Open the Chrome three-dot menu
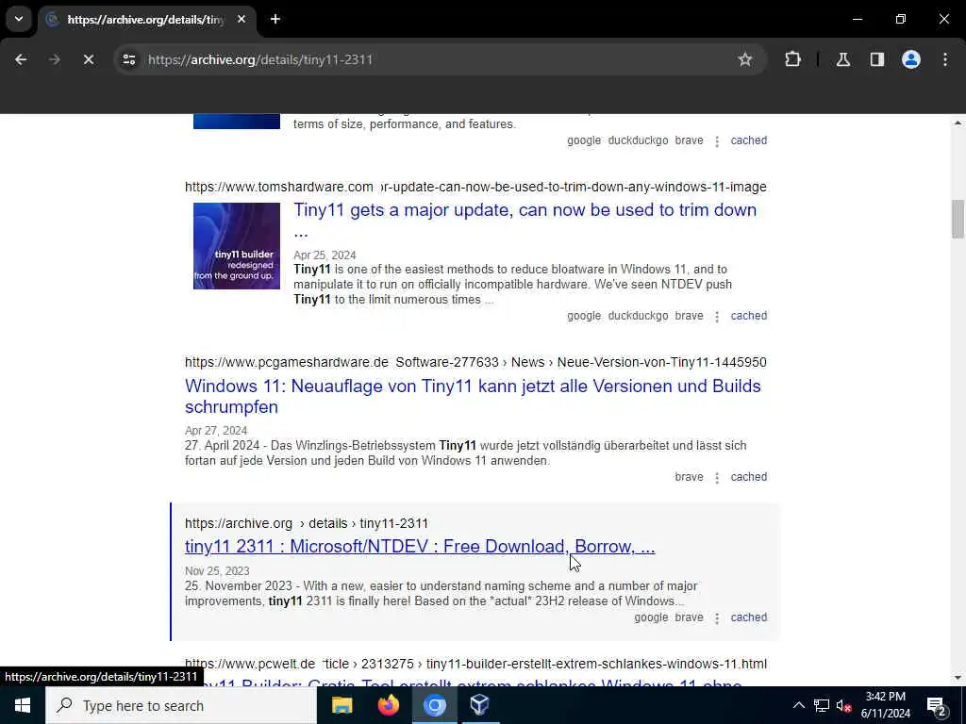966x724 pixels. pyautogui.click(x=945, y=59)
